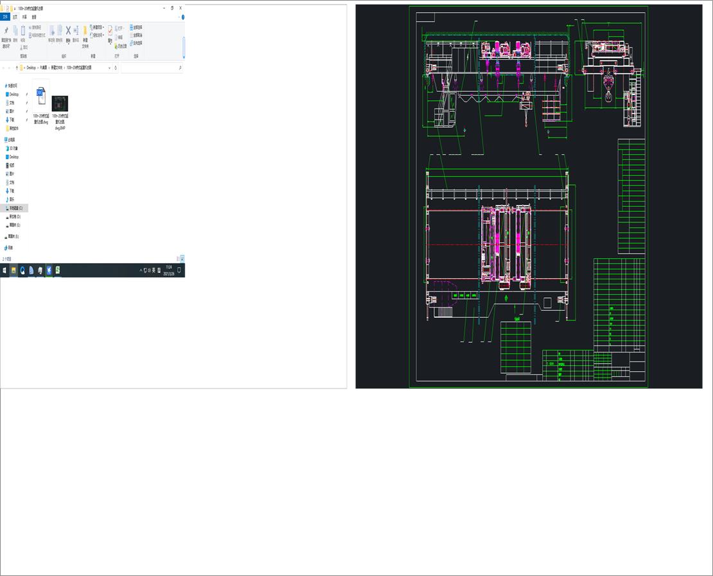Screen dimensions: 713x576
Task: Switch to the Home ribbon tab
Action: point(15,17)
